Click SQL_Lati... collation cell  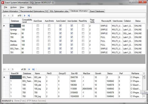click(x=128, y=33)
